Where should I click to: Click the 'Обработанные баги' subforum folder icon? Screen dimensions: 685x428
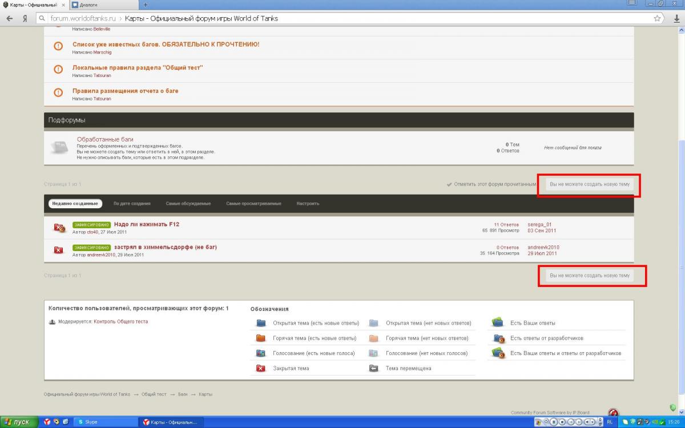[x=59, y=147]
